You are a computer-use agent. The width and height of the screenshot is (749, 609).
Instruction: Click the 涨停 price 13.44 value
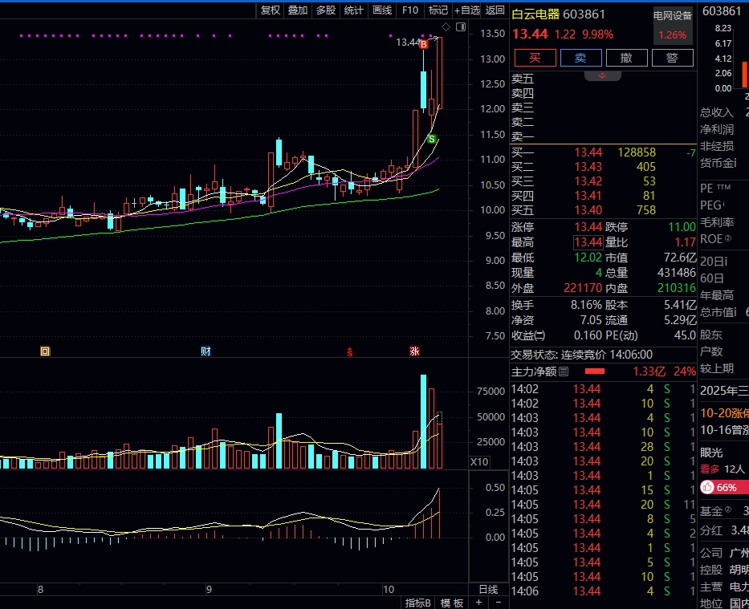click(588, 227)
